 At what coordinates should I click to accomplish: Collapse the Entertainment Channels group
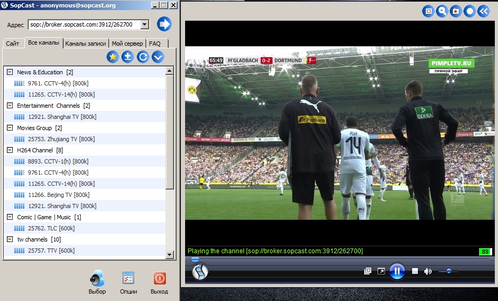tap(10, 105)
